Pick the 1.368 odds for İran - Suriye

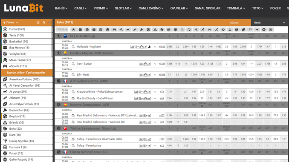point(169,64)
